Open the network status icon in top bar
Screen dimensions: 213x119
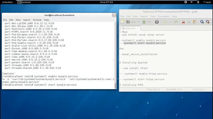[198, 2]
